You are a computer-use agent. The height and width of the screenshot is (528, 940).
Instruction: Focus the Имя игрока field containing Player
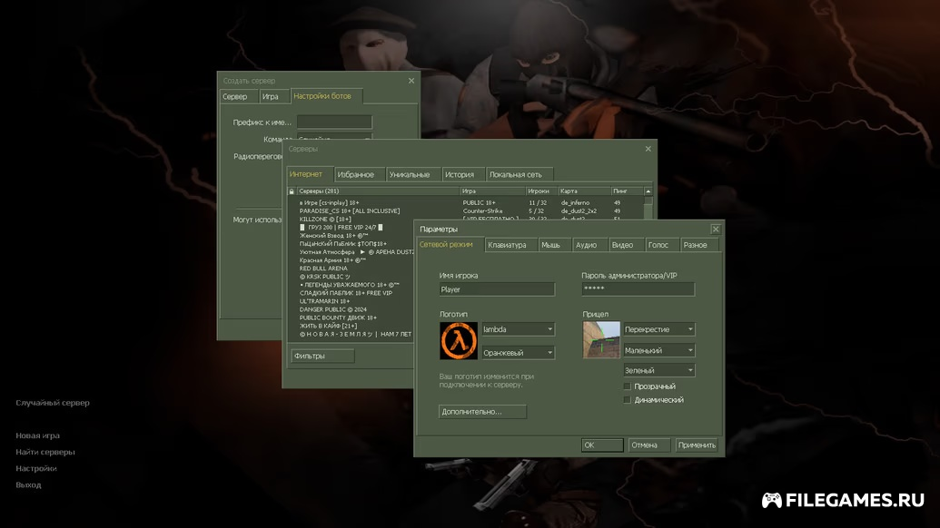(497, 289)
